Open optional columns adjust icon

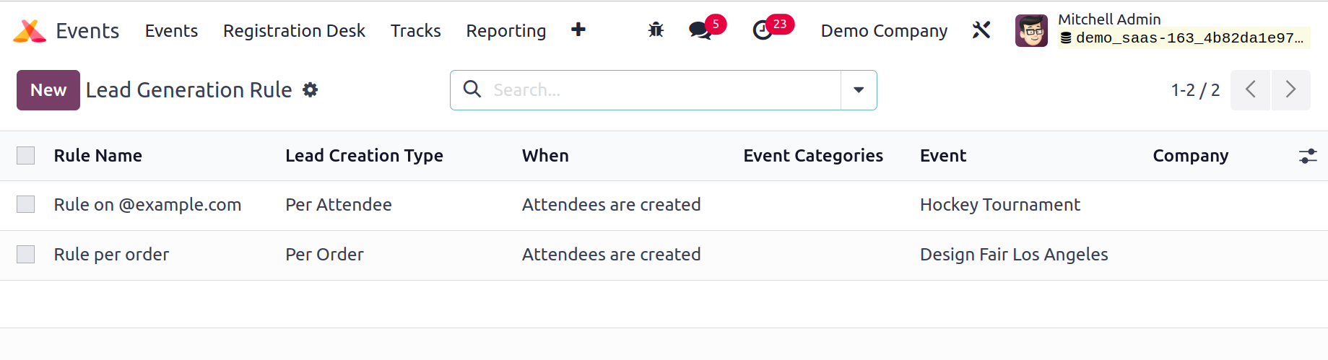click(1308, 156)
